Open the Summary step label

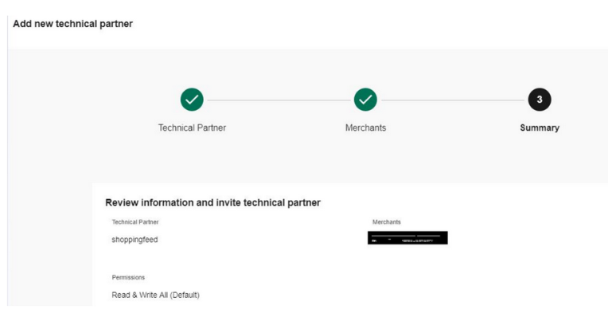pos(540,127)
